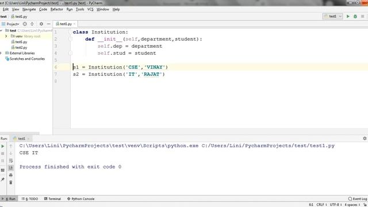Open the Code menu
This screenshot has height=207, width=368.
click(43, 9)
